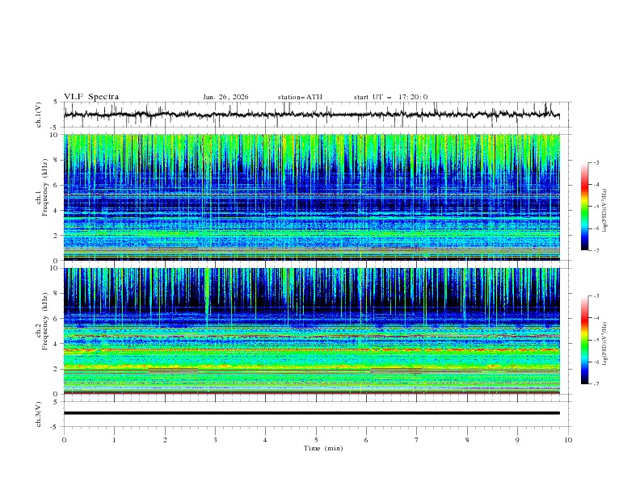Image resolution: width=640 pixels, height=494 pixels.
Task: Click the 'Time (min)' axis label
Action: click(323, 448)
